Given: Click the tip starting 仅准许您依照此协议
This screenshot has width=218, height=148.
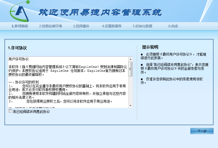Looking at the screenshot, I should (172, 81).
